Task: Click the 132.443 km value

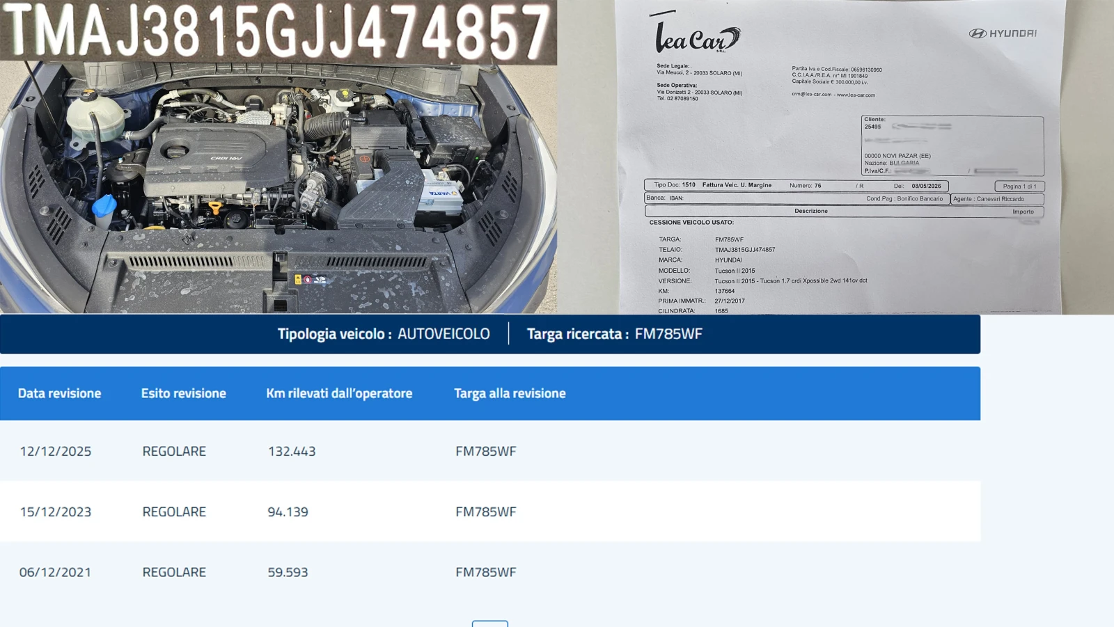Action: (292, 451)
